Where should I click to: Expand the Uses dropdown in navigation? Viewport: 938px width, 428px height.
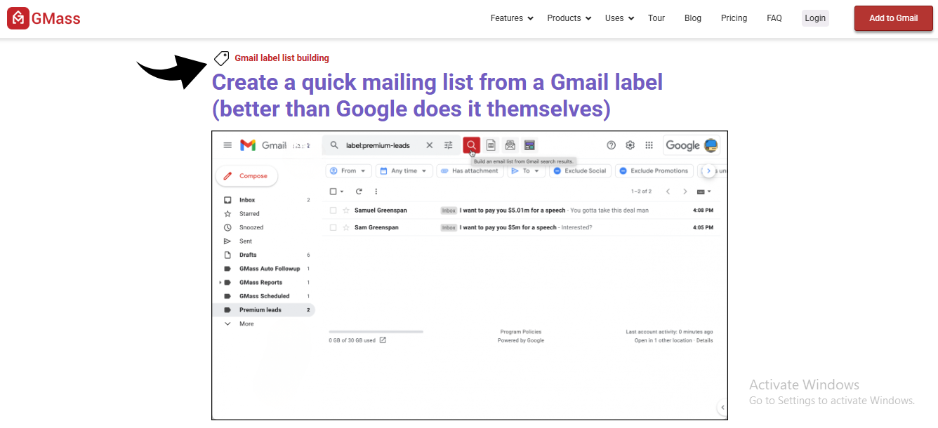620,18
